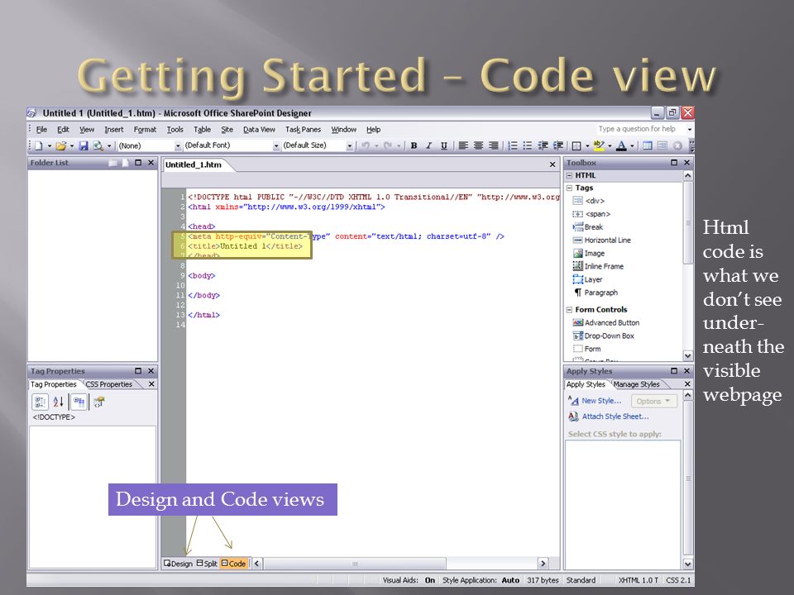Click the Borders toolbar icon
The image size is (794, 595).
(x=576, y=145)
